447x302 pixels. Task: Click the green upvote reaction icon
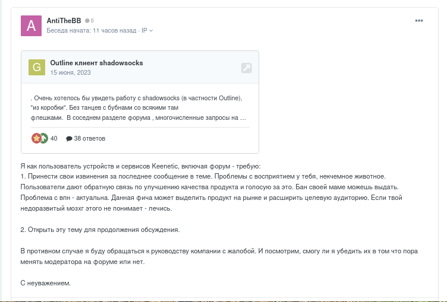44,138
